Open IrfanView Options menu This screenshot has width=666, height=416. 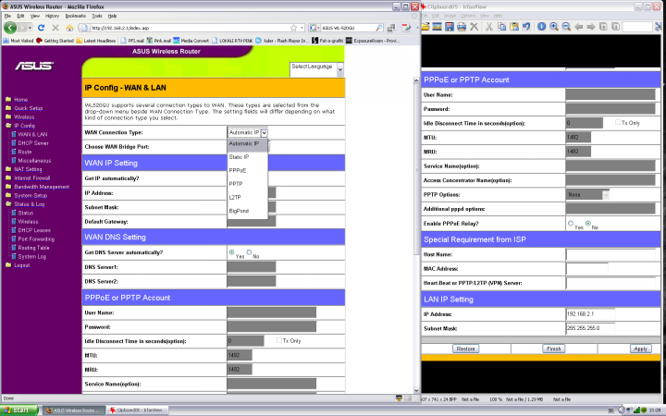[468, 16]
